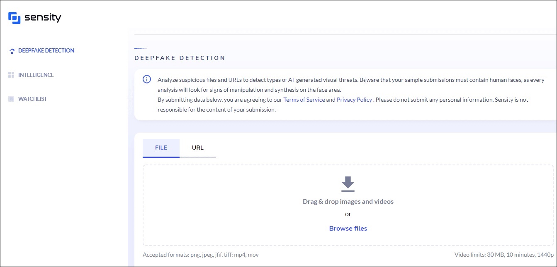
Task: Click the Accepted formats note
Action: (201, 255)
